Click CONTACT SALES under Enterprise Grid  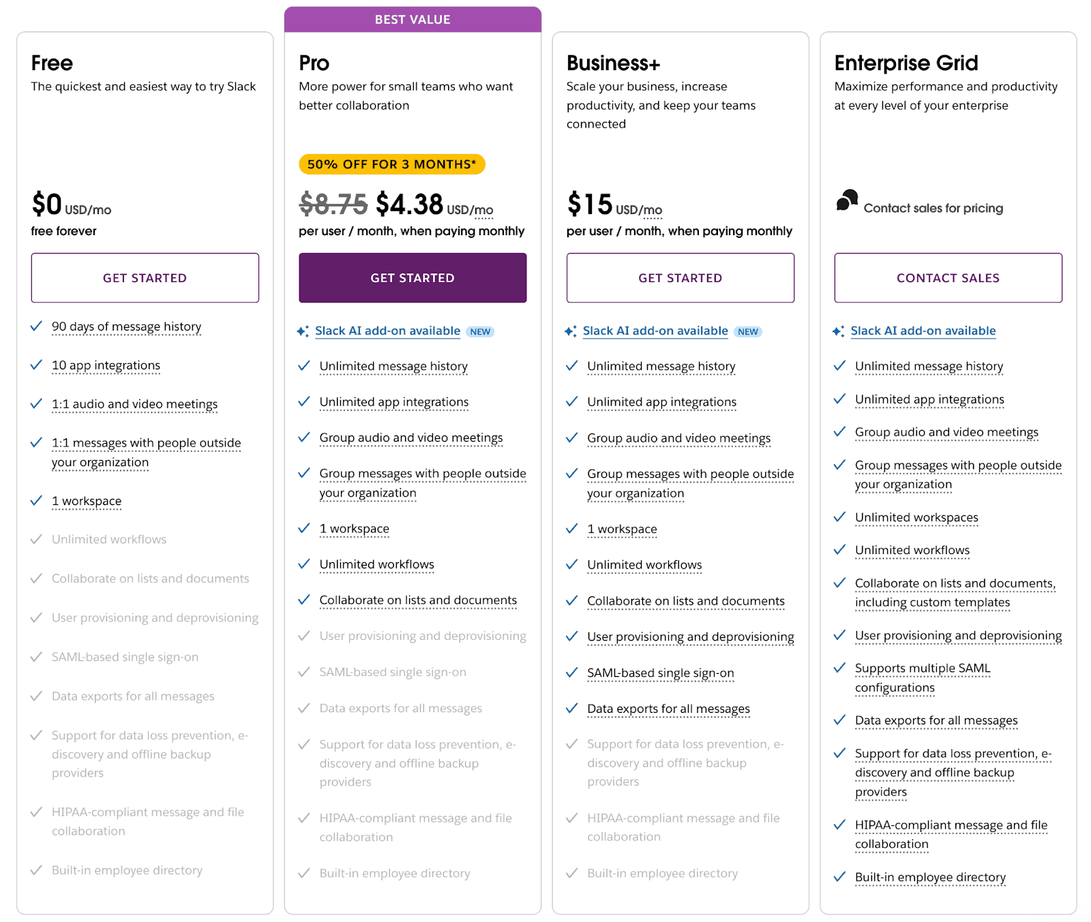coord(948,277)
